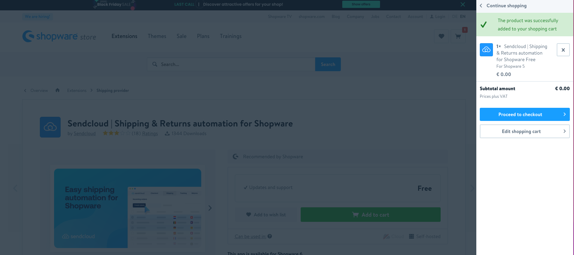The width and height of the screenshot is (574, 255).
Task: Open the Trainings menu
Action: tap(231, 36)
